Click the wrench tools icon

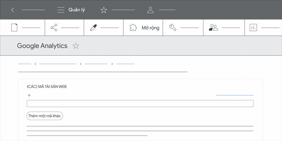point(173,28)
